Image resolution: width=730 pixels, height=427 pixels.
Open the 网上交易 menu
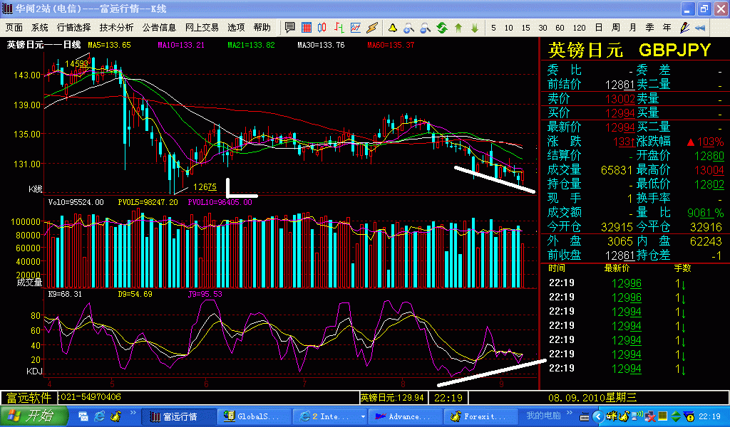[x=202, y=28]
